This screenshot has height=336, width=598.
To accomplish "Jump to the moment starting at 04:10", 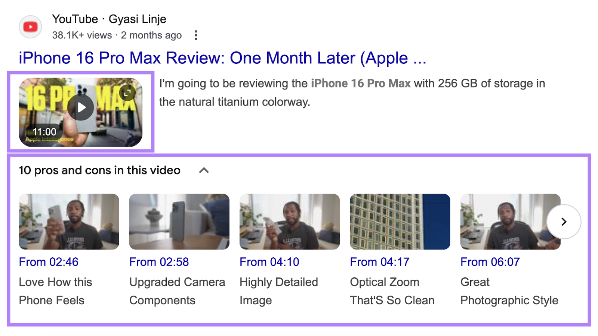I will (x=269, y=262).
